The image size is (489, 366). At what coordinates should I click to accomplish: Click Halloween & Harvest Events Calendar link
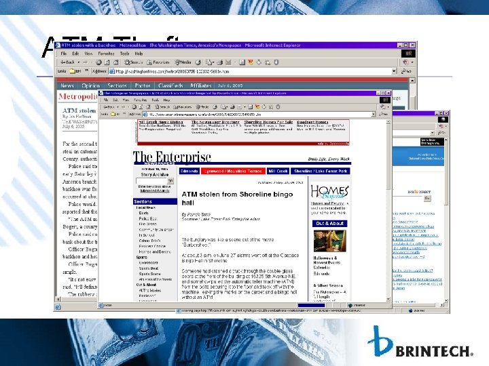click(327, 263)
